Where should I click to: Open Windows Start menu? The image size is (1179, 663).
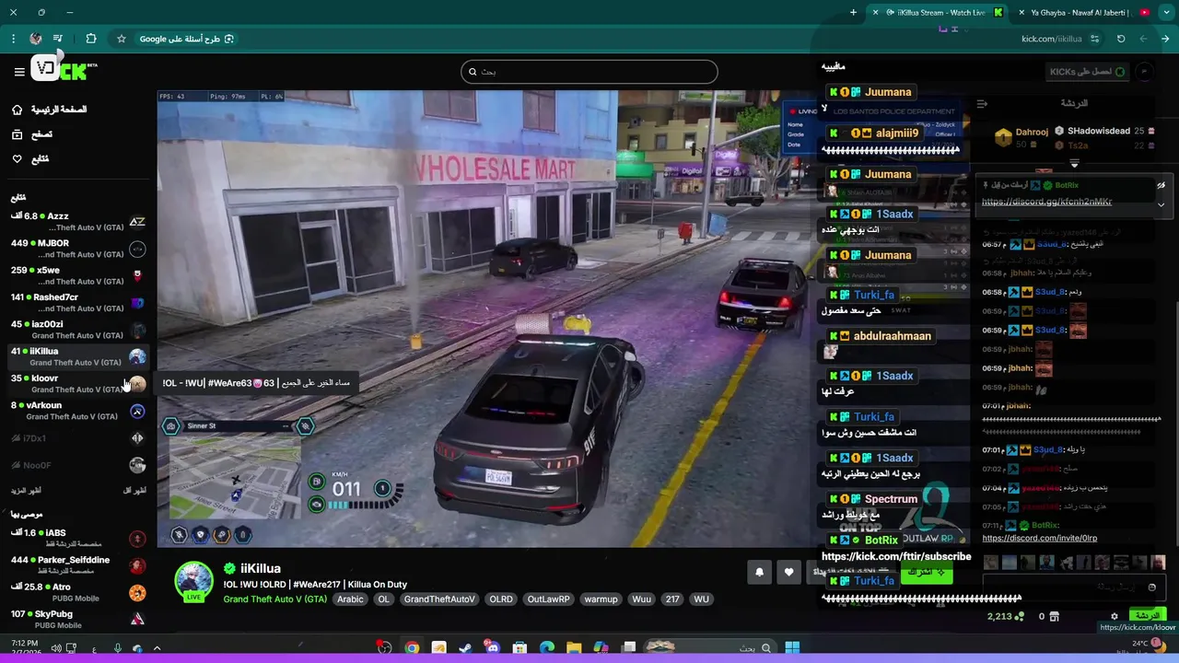pyautogui.click(x=792, y=648)
